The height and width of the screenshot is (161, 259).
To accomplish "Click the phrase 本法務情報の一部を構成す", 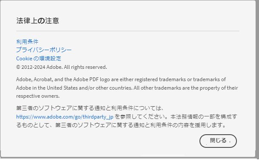I will pyautogui.click(x=204, y=117).
